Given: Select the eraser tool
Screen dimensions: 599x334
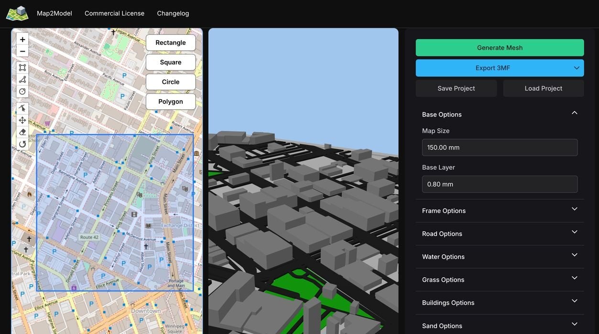Looking at the screenshot, I should click(x=22, y=132).
